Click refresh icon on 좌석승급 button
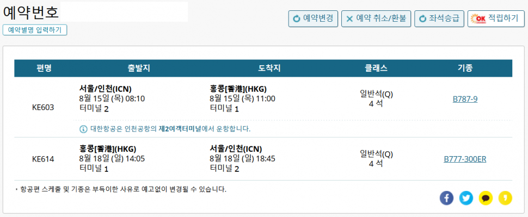Viewport: 528px width, 217px height. pyautogui.click(x=422, y=19)
